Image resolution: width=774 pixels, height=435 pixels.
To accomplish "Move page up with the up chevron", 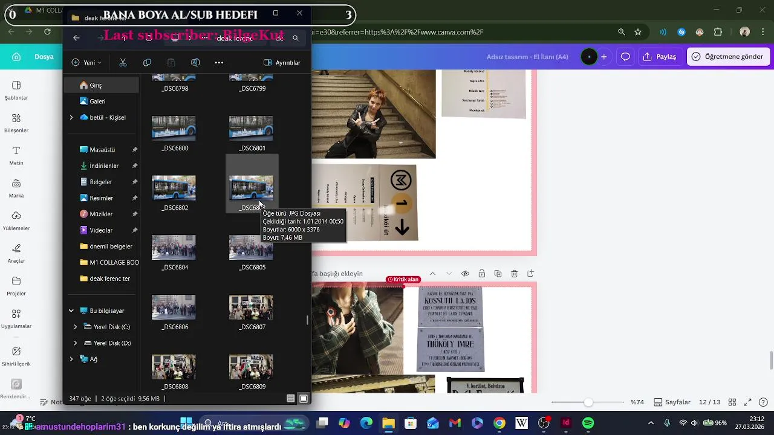I will (x=432, y=274).
